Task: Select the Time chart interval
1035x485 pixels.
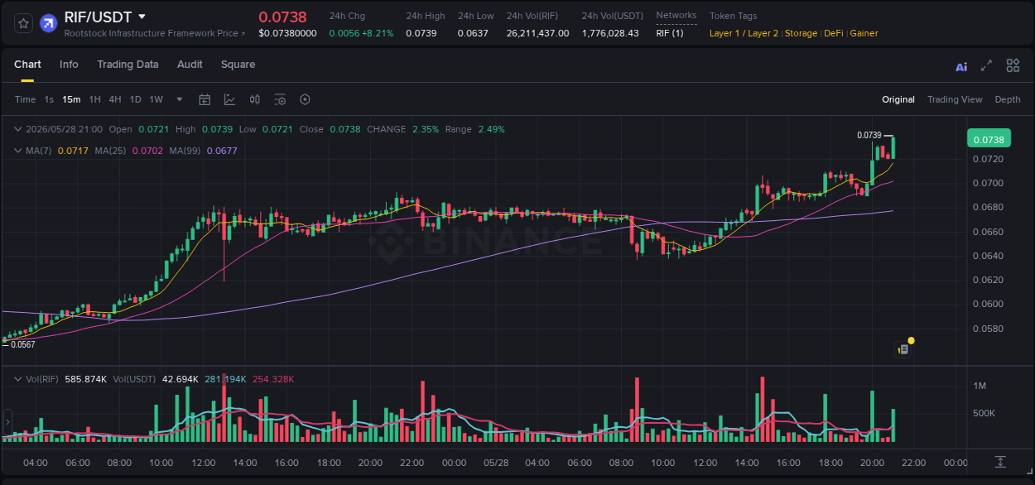Action: click(x=26, y=99)
